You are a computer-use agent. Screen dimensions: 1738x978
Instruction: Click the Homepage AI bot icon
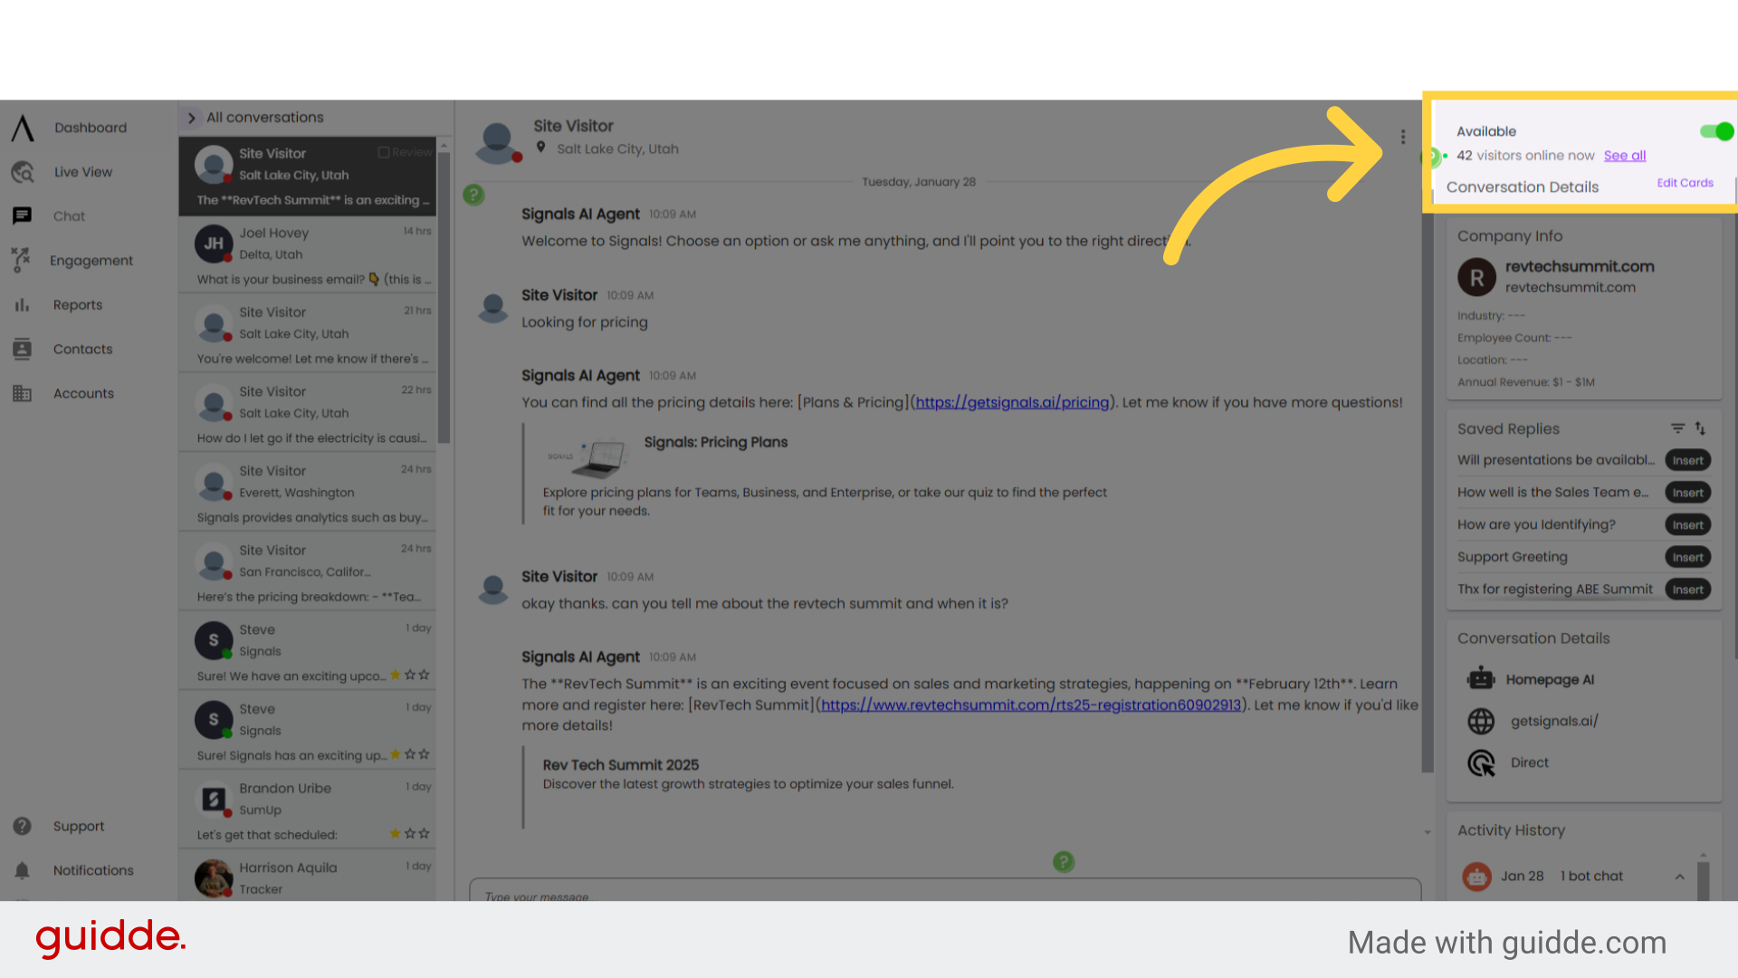[x=1481, y=679]
